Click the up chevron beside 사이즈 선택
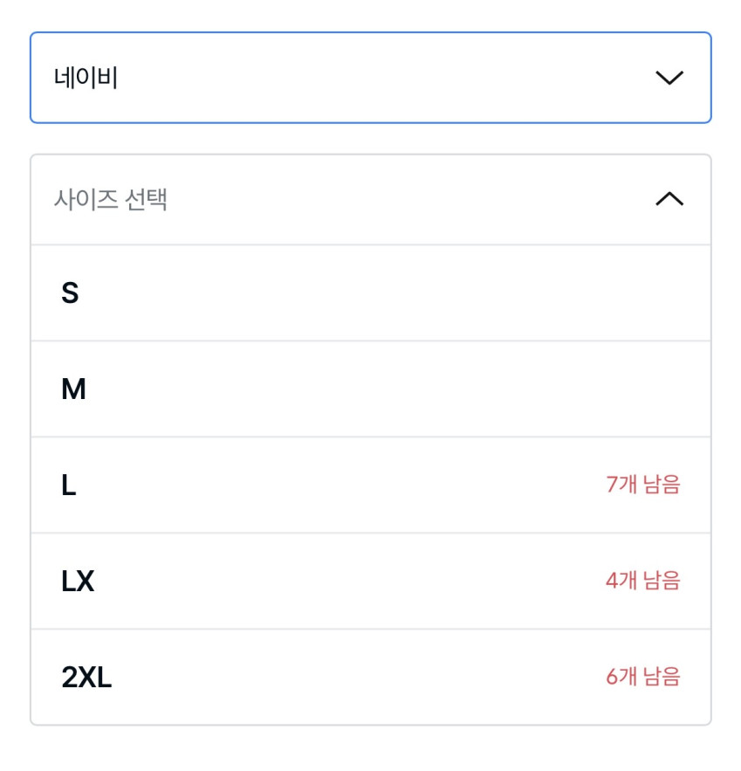This screenshot has width=741, height=771. pyautogui.click(x=669, y=200)
